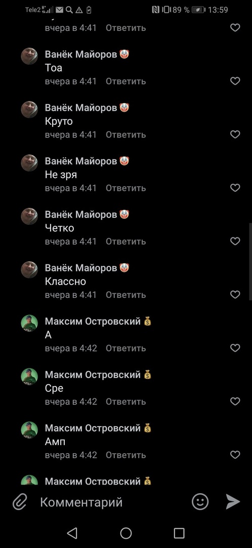Tap Android back triangle button
Viewport: 252px width, 548px height.
click(72, 533)
